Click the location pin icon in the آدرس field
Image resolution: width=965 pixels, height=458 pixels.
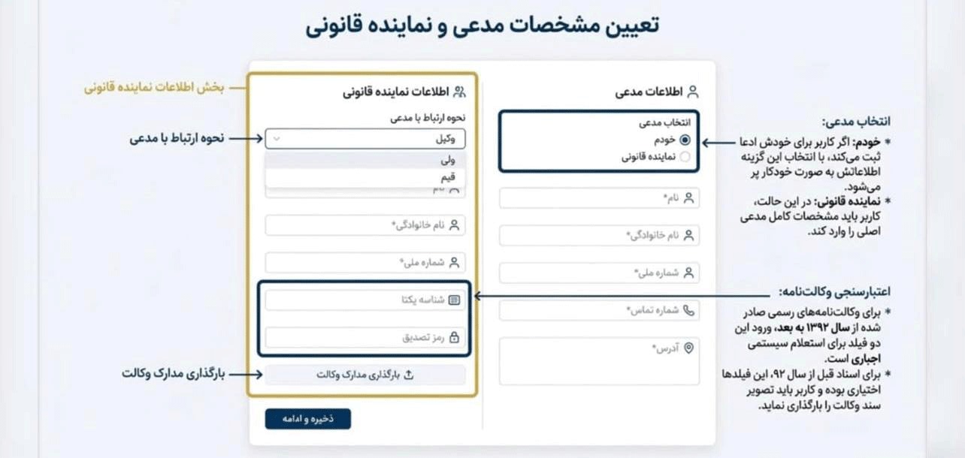688,348
